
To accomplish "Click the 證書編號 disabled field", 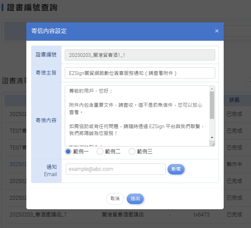I will [x=140, y=55].
